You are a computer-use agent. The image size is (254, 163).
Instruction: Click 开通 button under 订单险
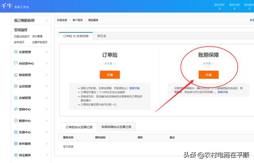pos(110,75)
